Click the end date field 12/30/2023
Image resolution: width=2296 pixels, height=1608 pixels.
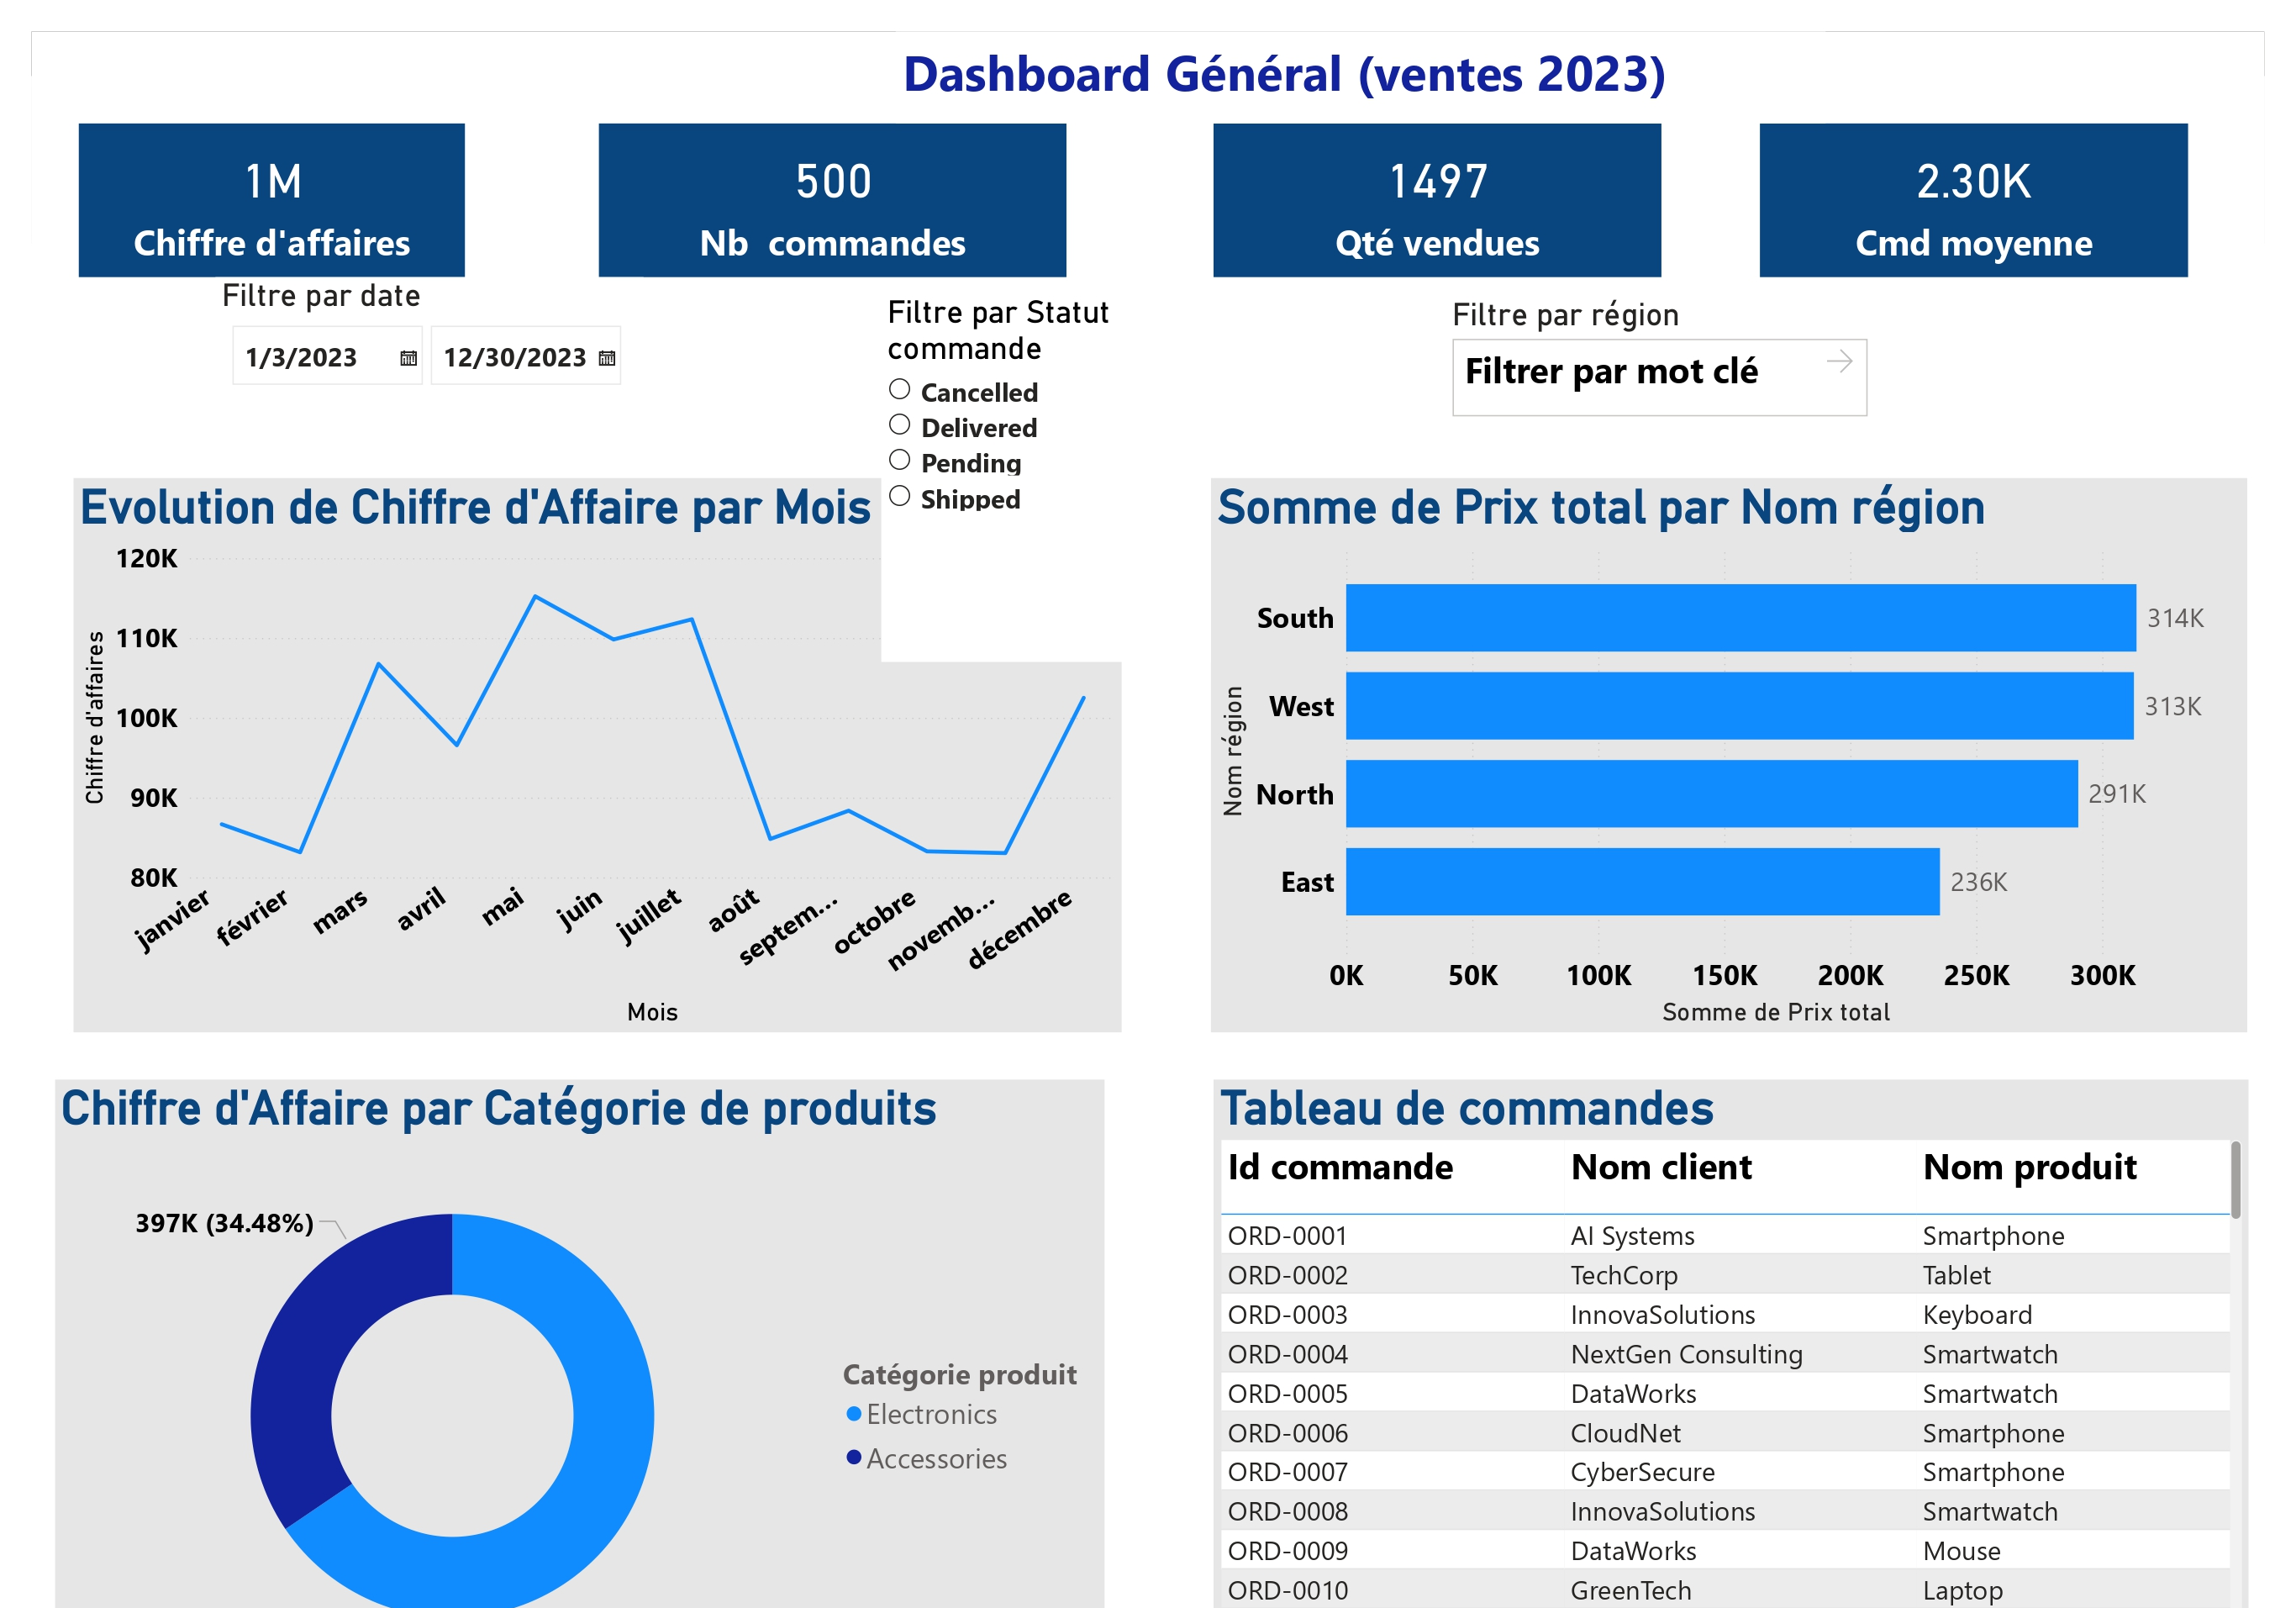526,356
